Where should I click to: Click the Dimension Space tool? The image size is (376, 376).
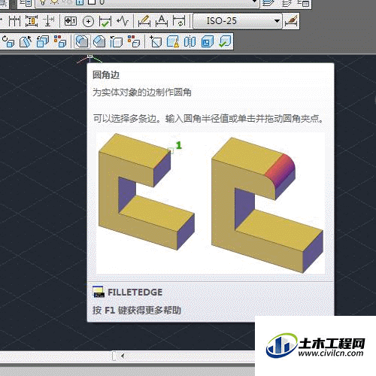pyautogui.click(x=32, y=21)
